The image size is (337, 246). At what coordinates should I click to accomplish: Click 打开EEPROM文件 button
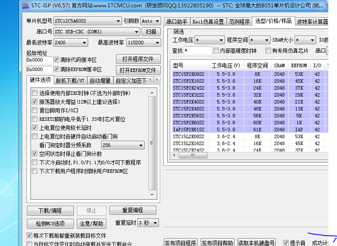138,70
